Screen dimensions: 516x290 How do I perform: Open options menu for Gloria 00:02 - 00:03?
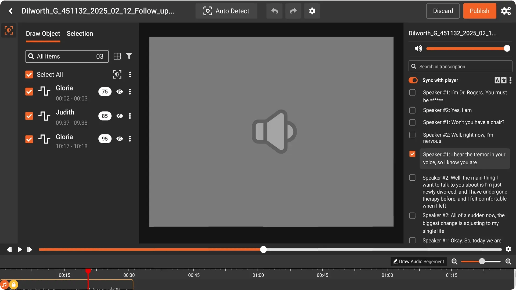point(130,92)
